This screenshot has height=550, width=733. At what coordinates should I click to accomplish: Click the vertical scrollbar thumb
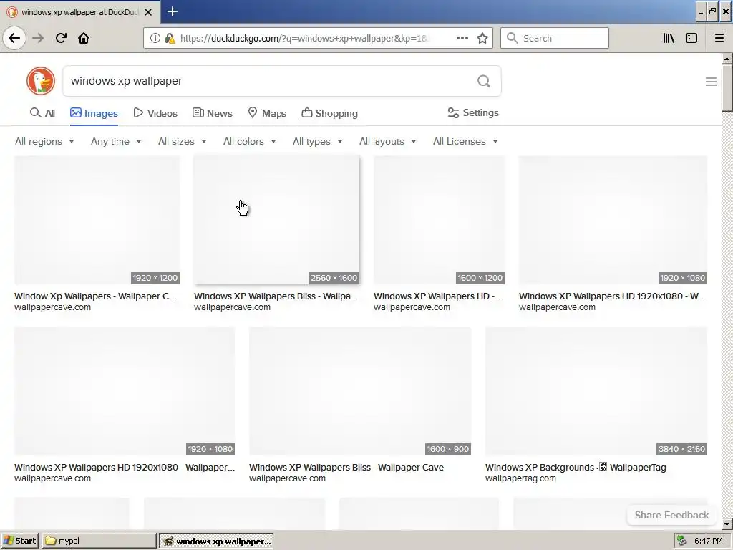click(x=727, y=88)
